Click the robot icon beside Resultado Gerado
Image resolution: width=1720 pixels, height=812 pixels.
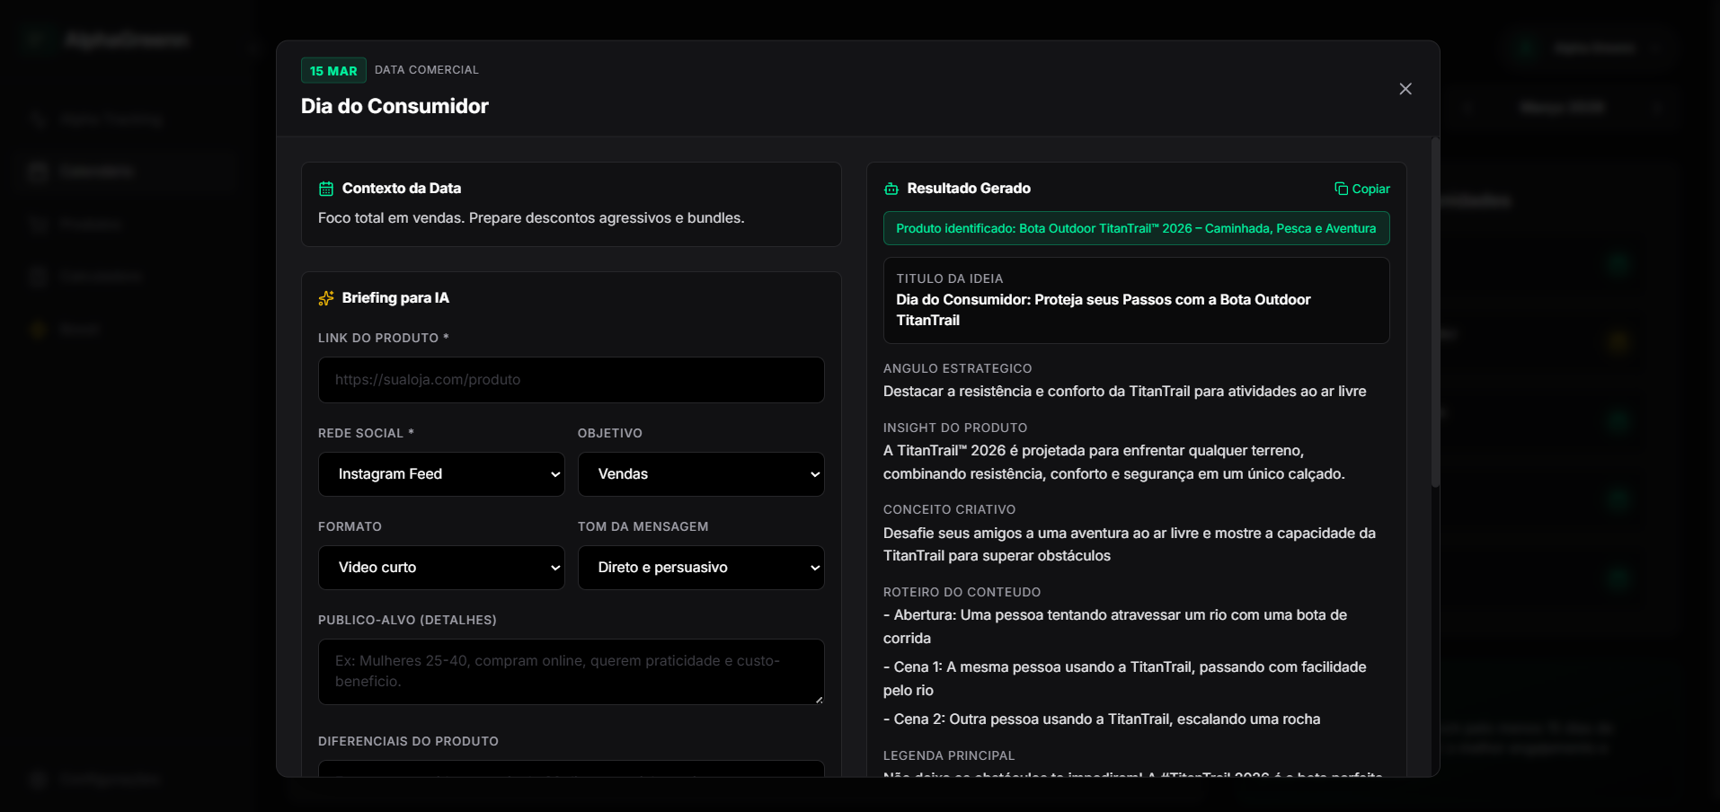[891, 189]
